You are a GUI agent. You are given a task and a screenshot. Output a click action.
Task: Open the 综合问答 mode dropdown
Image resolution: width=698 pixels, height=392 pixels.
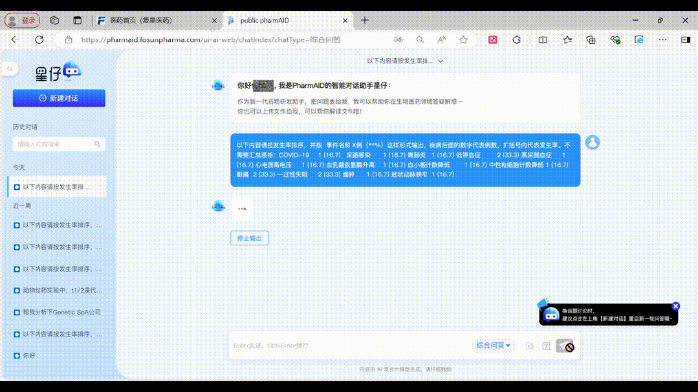[x=493, y=346]
